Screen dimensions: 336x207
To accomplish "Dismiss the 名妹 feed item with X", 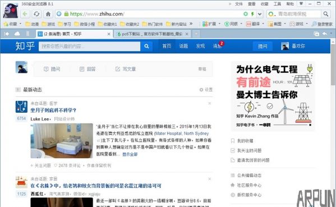I will point(210,179).
